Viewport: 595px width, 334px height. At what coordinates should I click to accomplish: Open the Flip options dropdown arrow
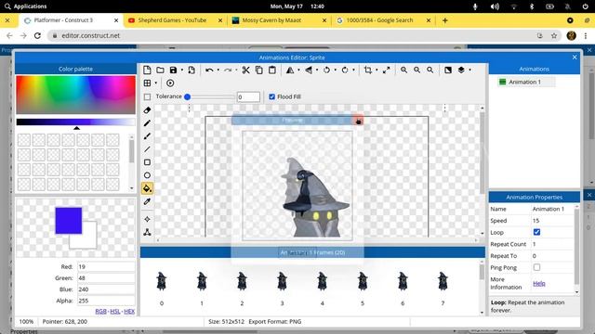click(x=317, y=71)
